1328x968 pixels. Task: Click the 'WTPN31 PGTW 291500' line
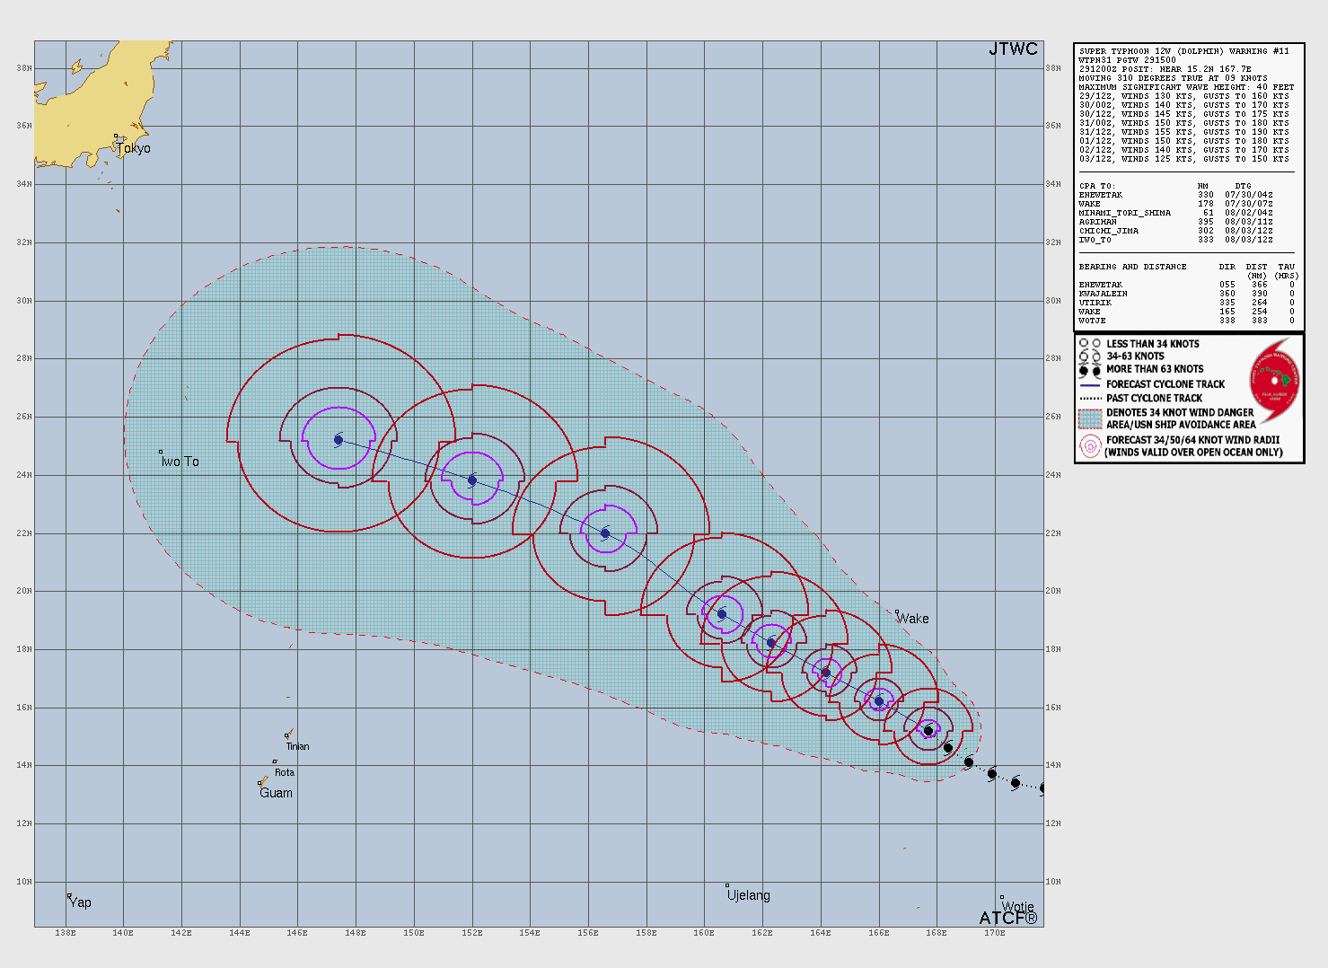pos(1127,60)
